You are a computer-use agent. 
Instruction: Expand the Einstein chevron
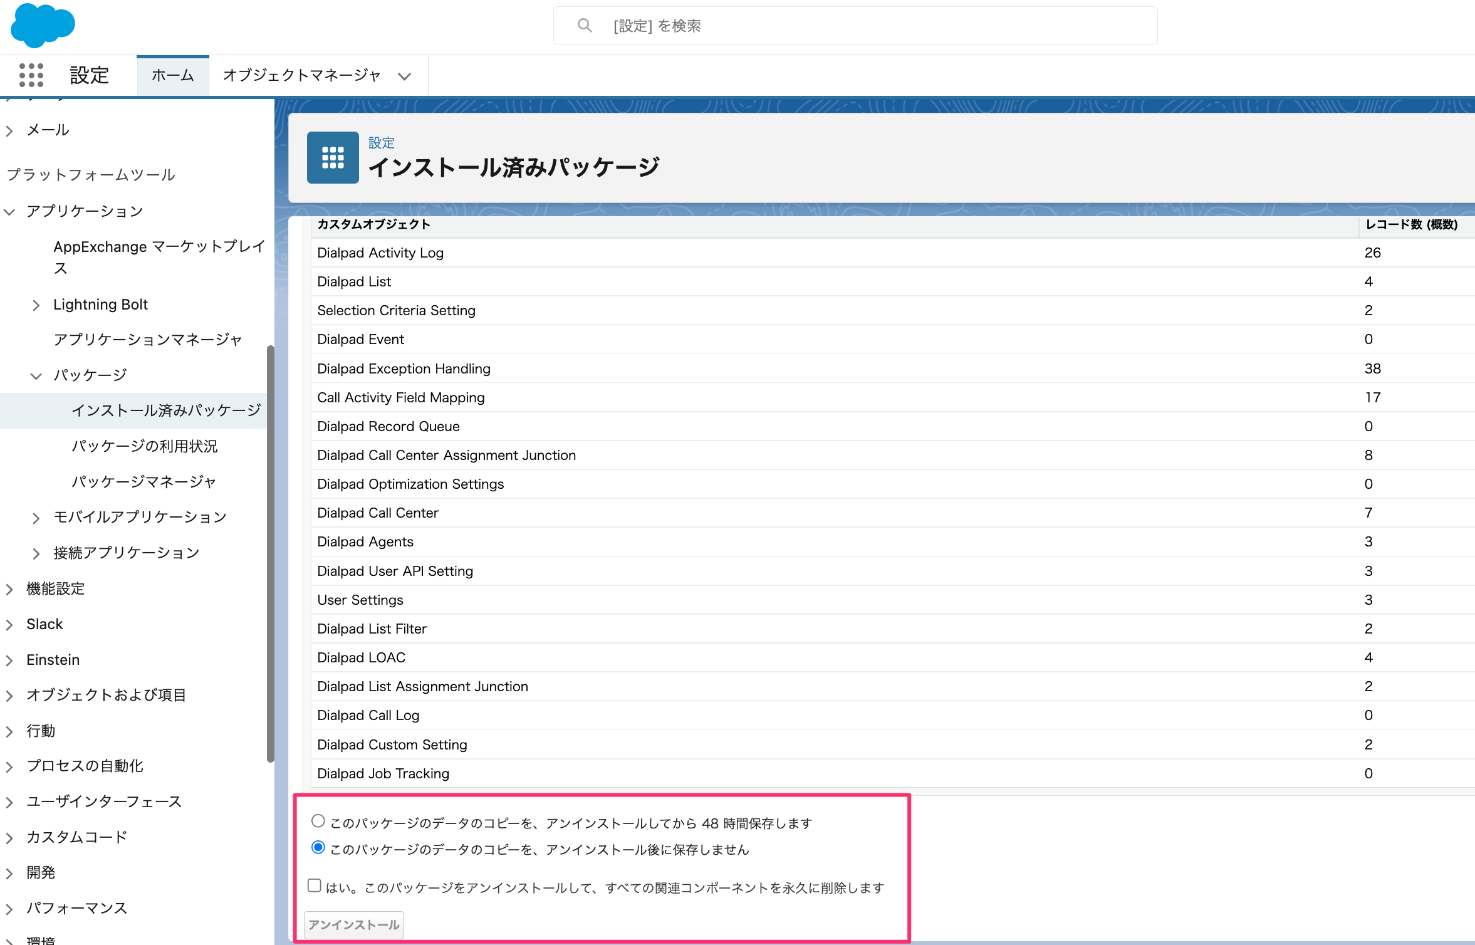[9, 660]
